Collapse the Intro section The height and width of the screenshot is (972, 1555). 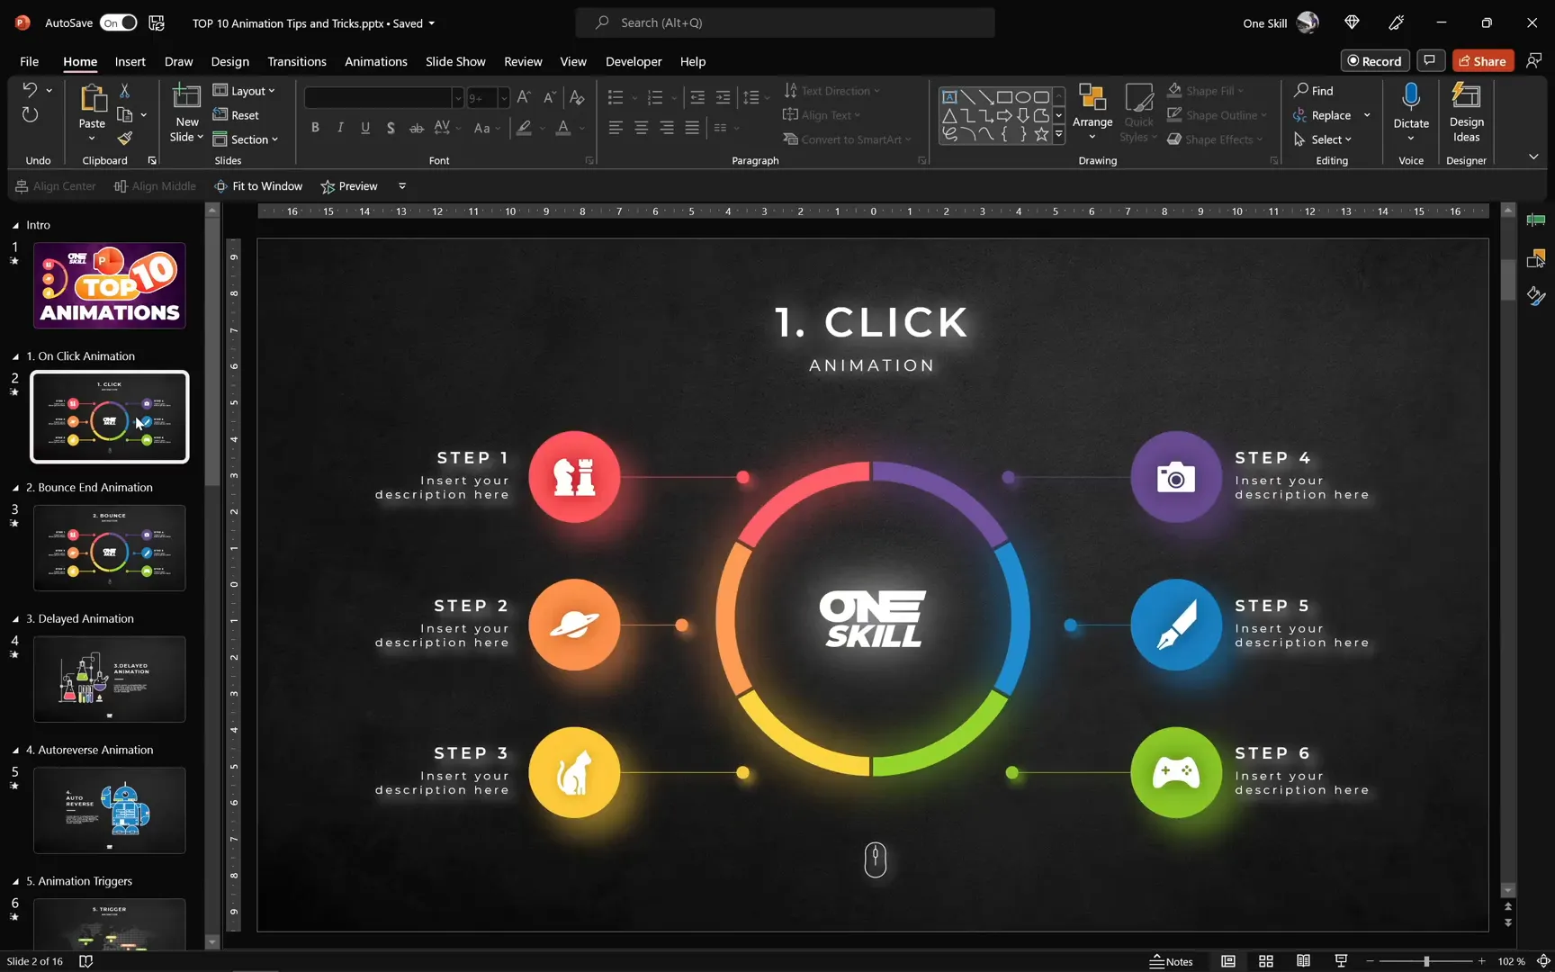coord(15,225)
